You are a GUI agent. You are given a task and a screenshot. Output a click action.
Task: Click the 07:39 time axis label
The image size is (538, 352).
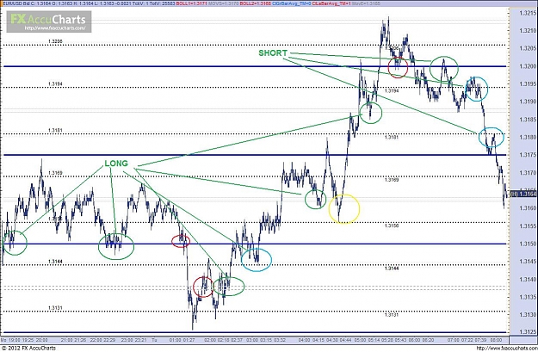480,340
